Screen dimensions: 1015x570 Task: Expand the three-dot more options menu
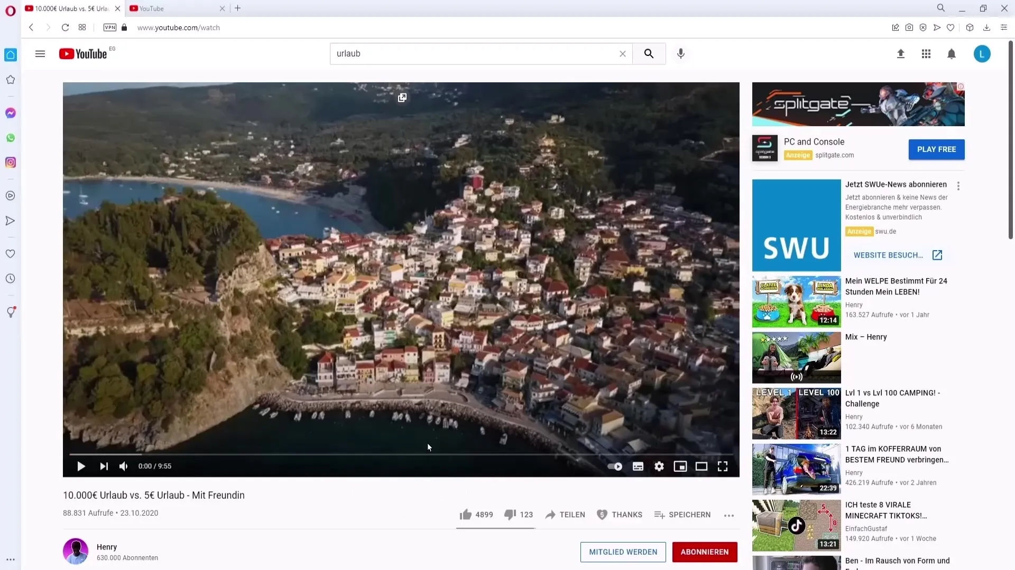tap(729, 515)
